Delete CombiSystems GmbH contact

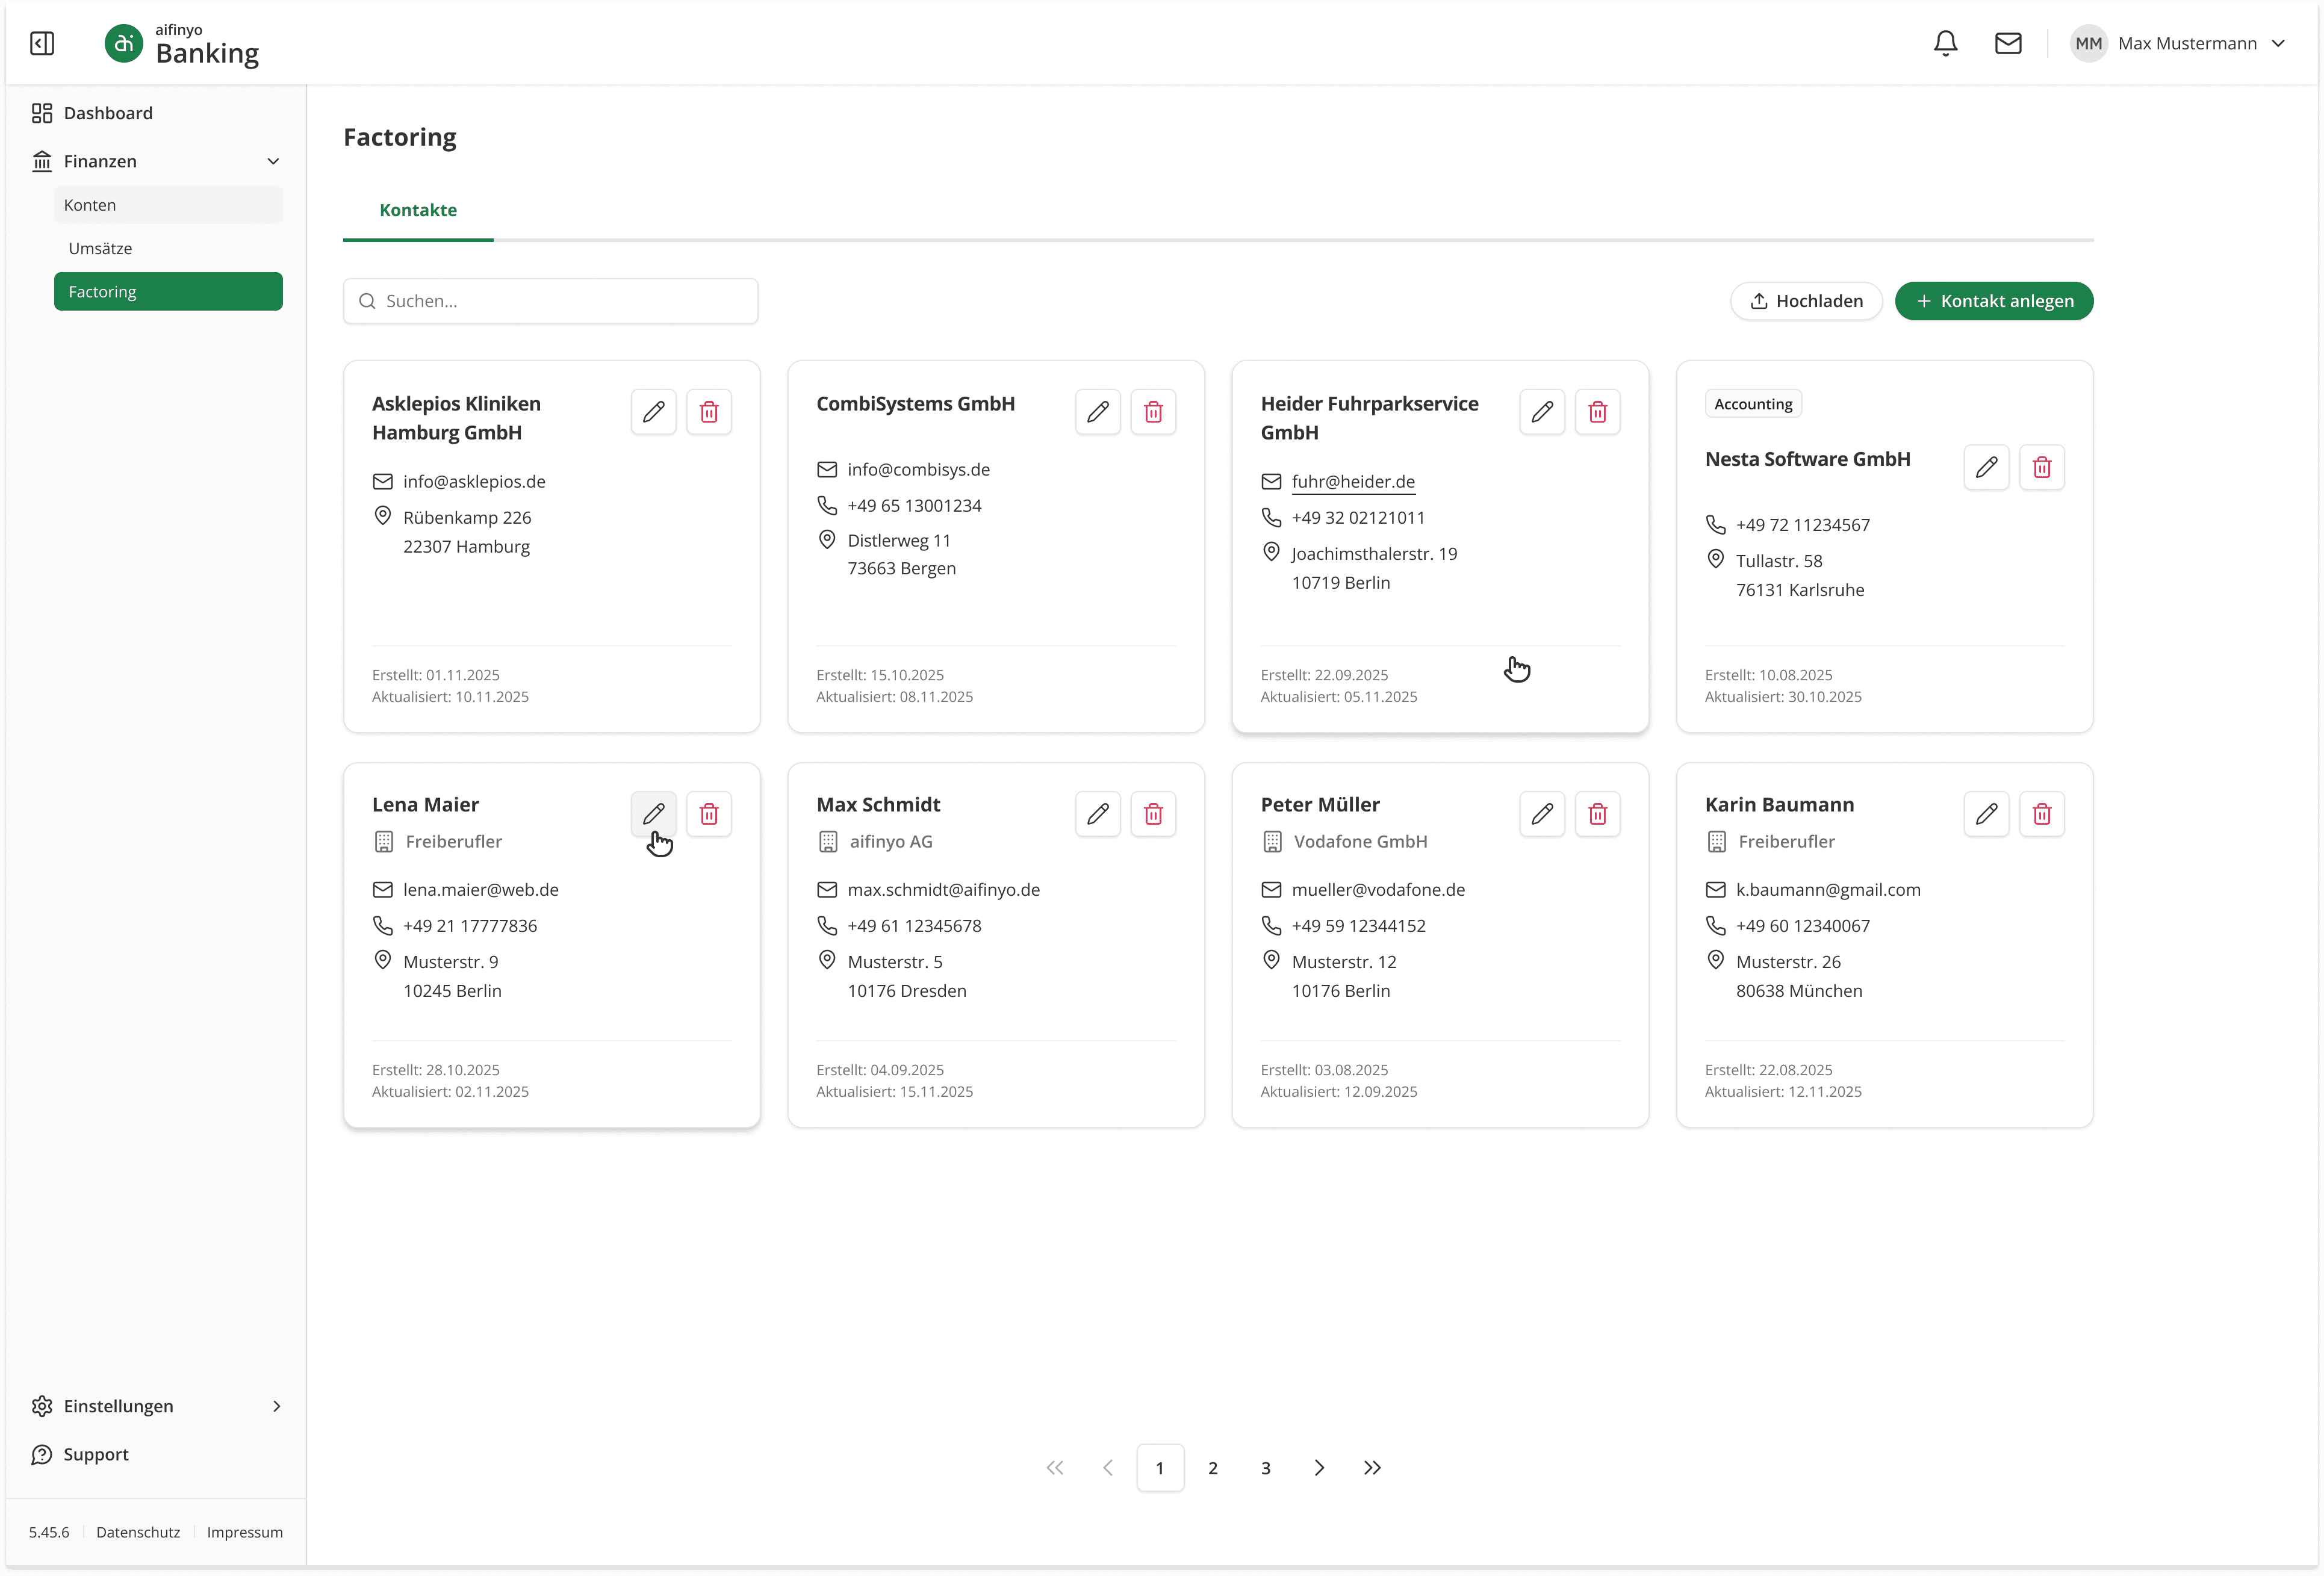tap(1153, 412)
